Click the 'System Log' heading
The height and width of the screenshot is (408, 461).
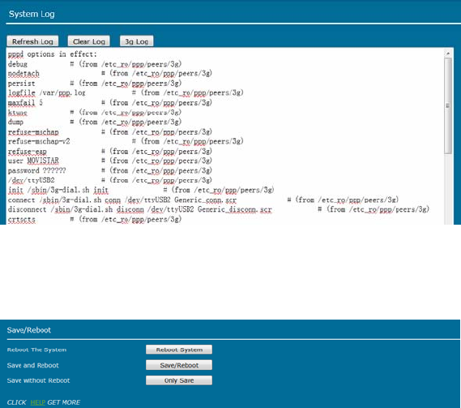coord(32,14)
